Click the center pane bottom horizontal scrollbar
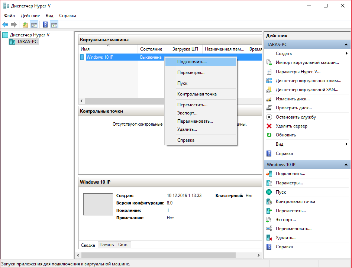The image size is (352, 268). point(158,255)
